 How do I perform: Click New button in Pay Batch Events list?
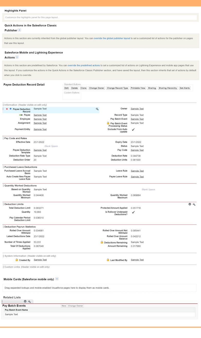(64, 306)
